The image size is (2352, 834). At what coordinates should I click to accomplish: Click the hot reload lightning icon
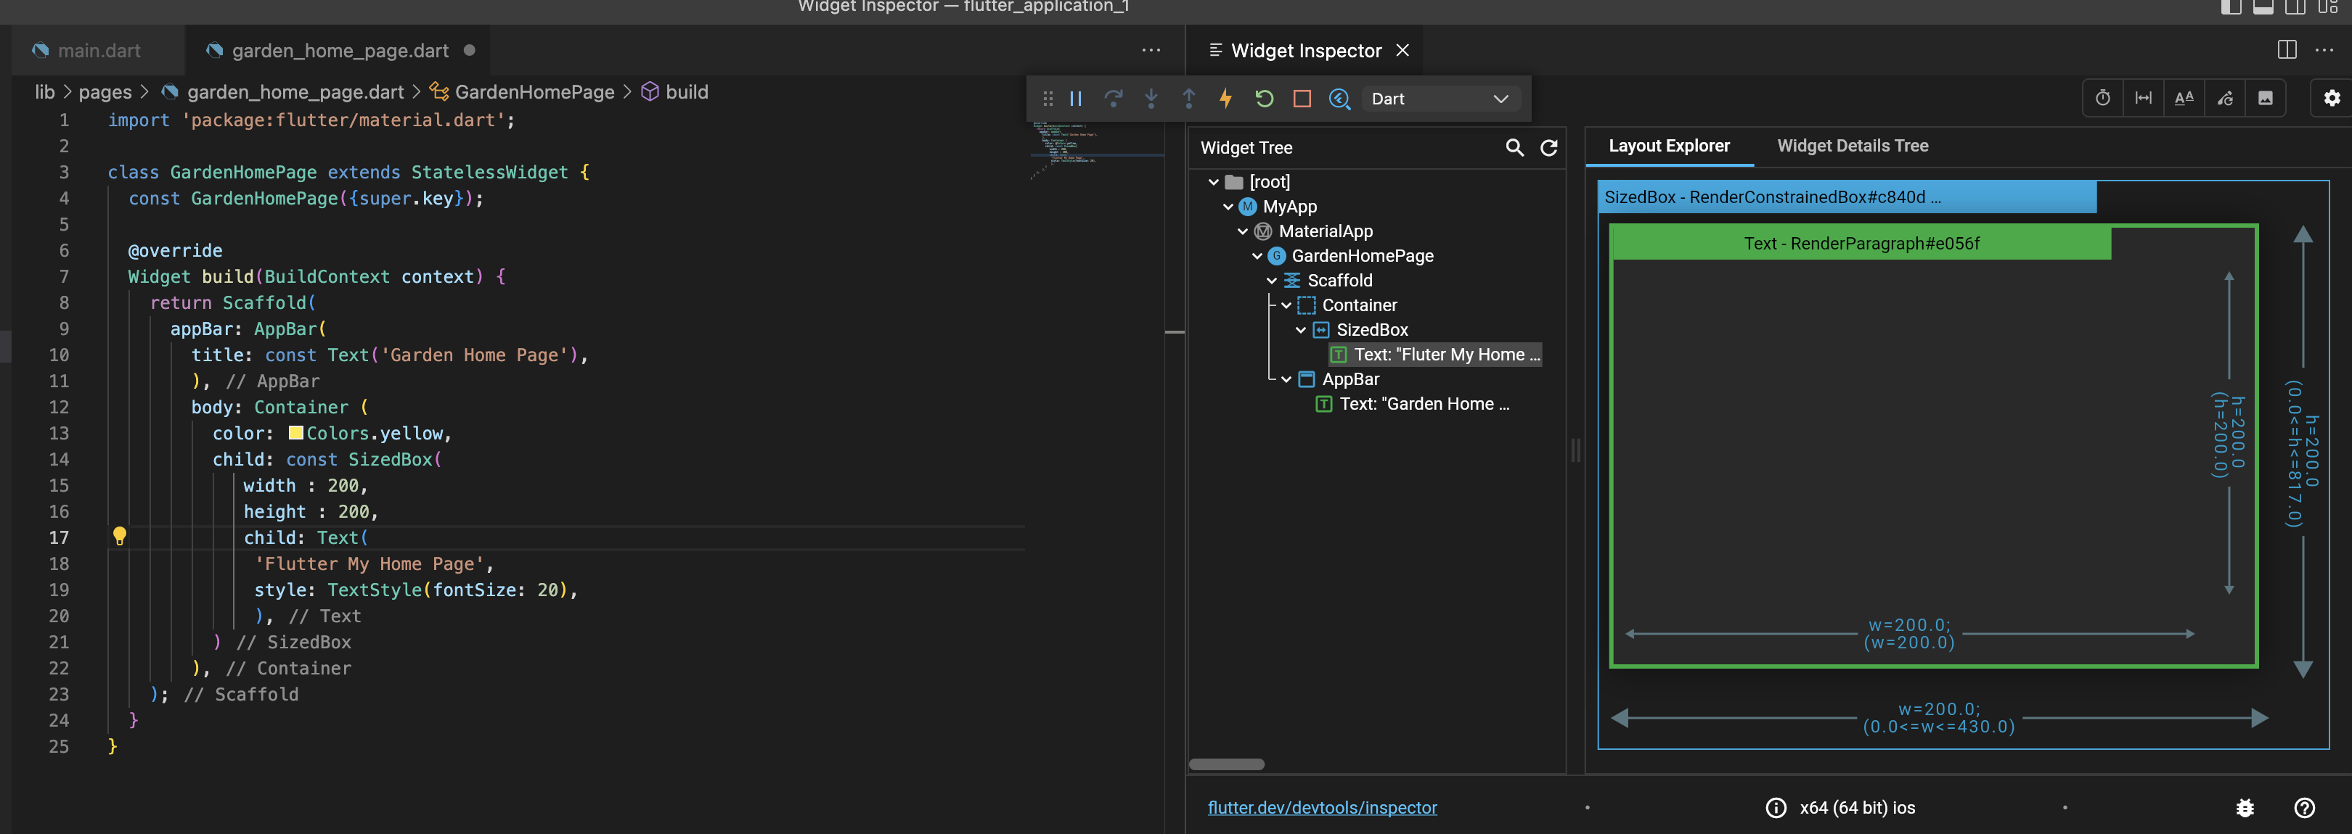point(1225,99)
